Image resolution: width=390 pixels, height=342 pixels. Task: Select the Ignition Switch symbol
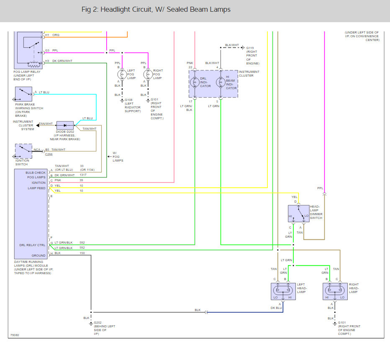tap(23, 151)
